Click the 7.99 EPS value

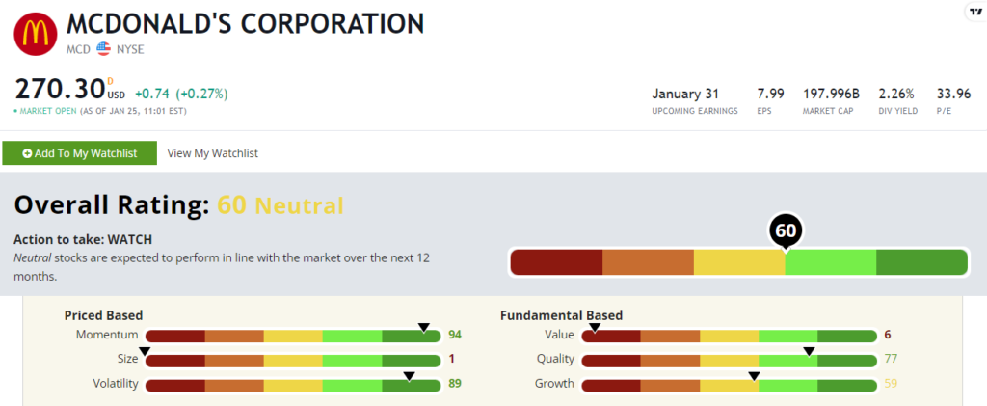[x=770, y=94]
